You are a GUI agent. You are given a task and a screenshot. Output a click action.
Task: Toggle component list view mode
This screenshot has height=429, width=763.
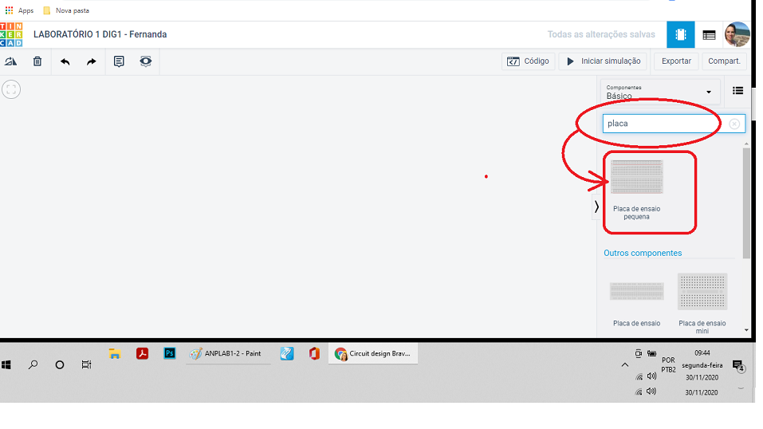coord(737,91)
